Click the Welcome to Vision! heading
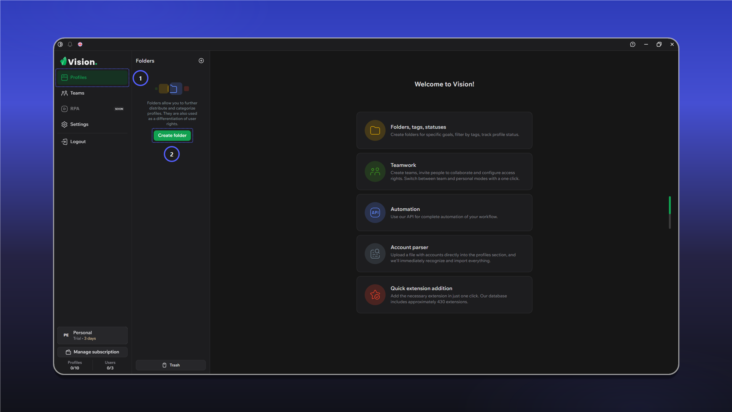 click(445, 84)
